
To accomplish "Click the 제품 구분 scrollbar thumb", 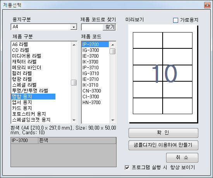I will (74, 83).
